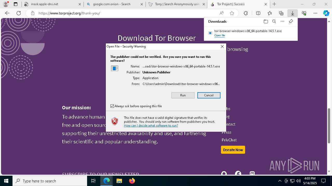
Task: Open a new browser tab
Action: [274, 4]
